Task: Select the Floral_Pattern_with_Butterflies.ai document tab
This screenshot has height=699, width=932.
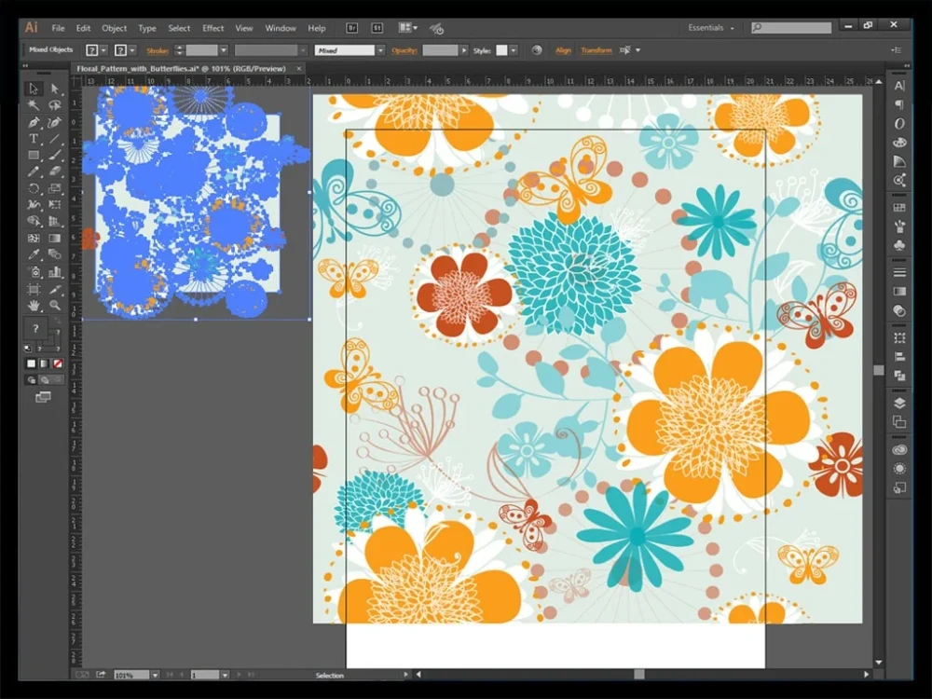Action: (182, 68)
